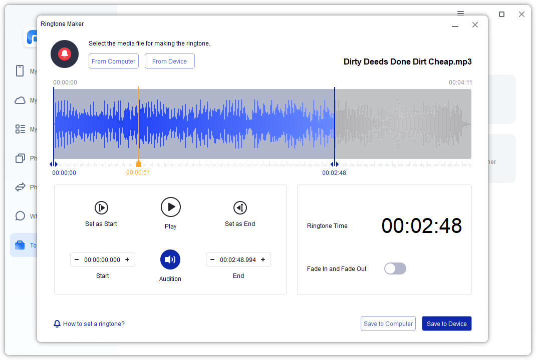Enable Fade In and Fade Out toggle

[395, 268]
